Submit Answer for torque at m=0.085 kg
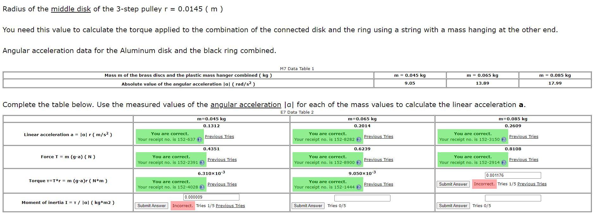594x215 pixels. (453, 184)
